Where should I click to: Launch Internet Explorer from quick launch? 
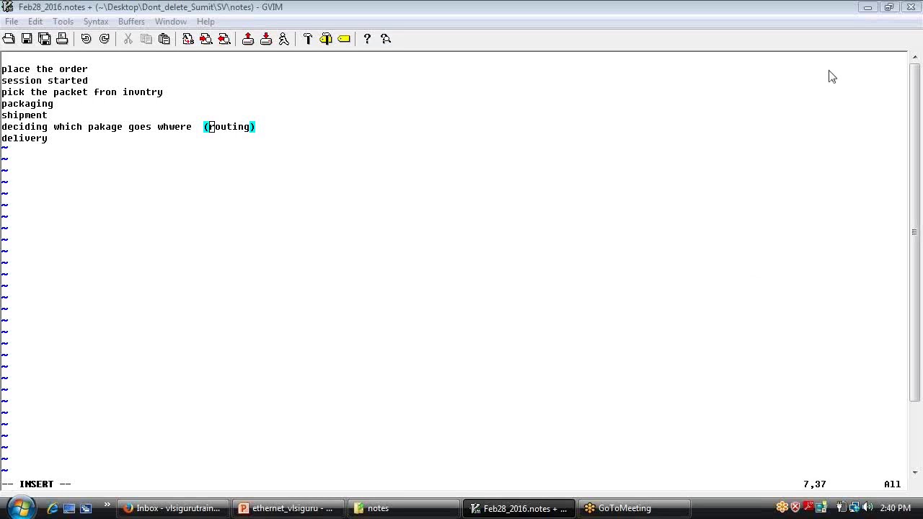point(53,508)
